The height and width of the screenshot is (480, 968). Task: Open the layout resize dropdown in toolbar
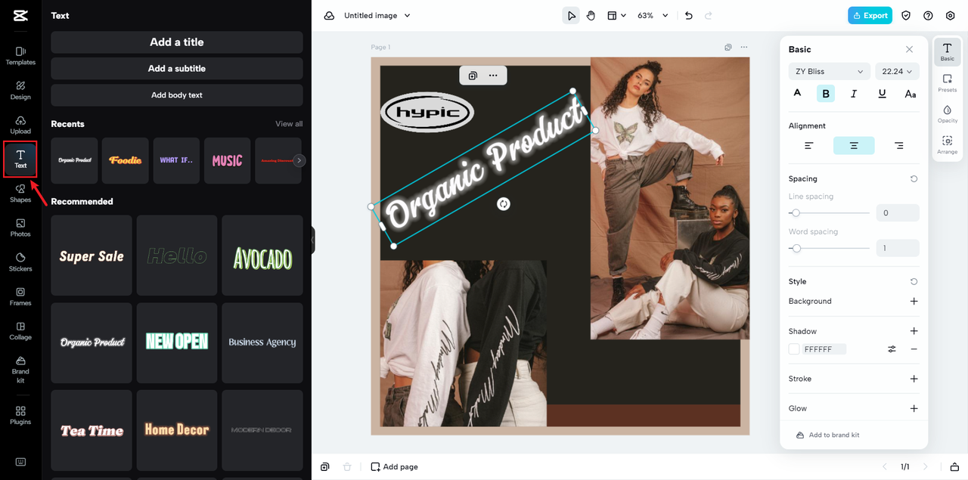pyautogui.click(x=617, y=15)
